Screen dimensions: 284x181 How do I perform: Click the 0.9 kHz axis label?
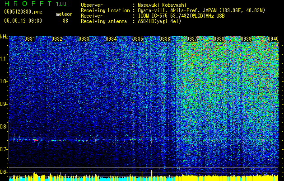point(4,104)
